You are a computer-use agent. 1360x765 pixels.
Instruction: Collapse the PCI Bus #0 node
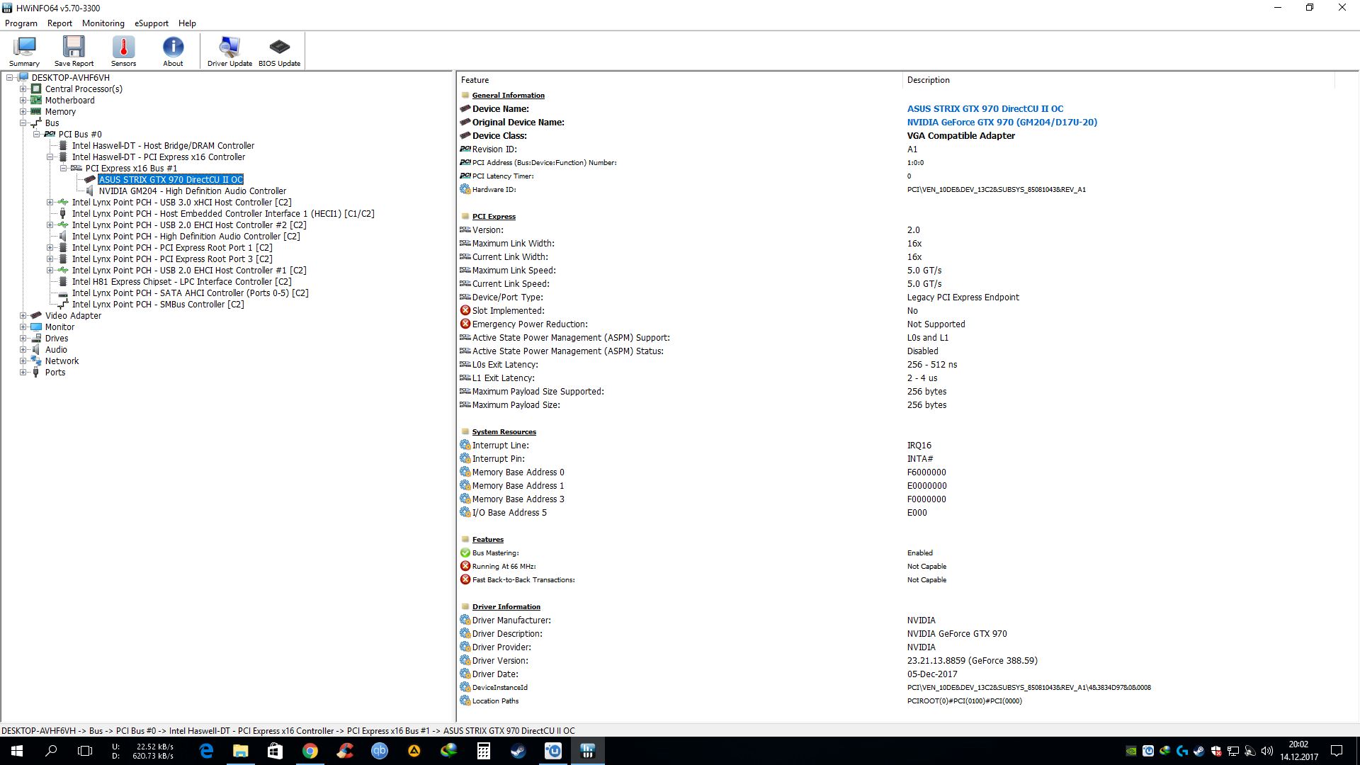tap(37, 135)
